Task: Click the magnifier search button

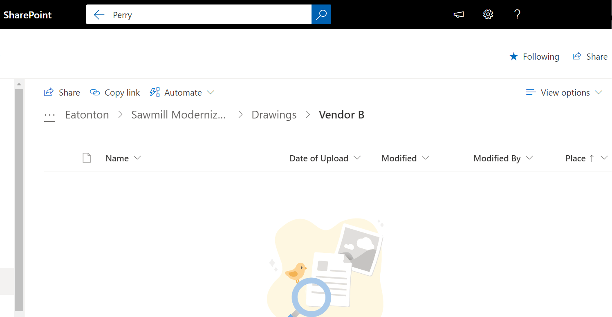Action: click(x=321, y=15)
